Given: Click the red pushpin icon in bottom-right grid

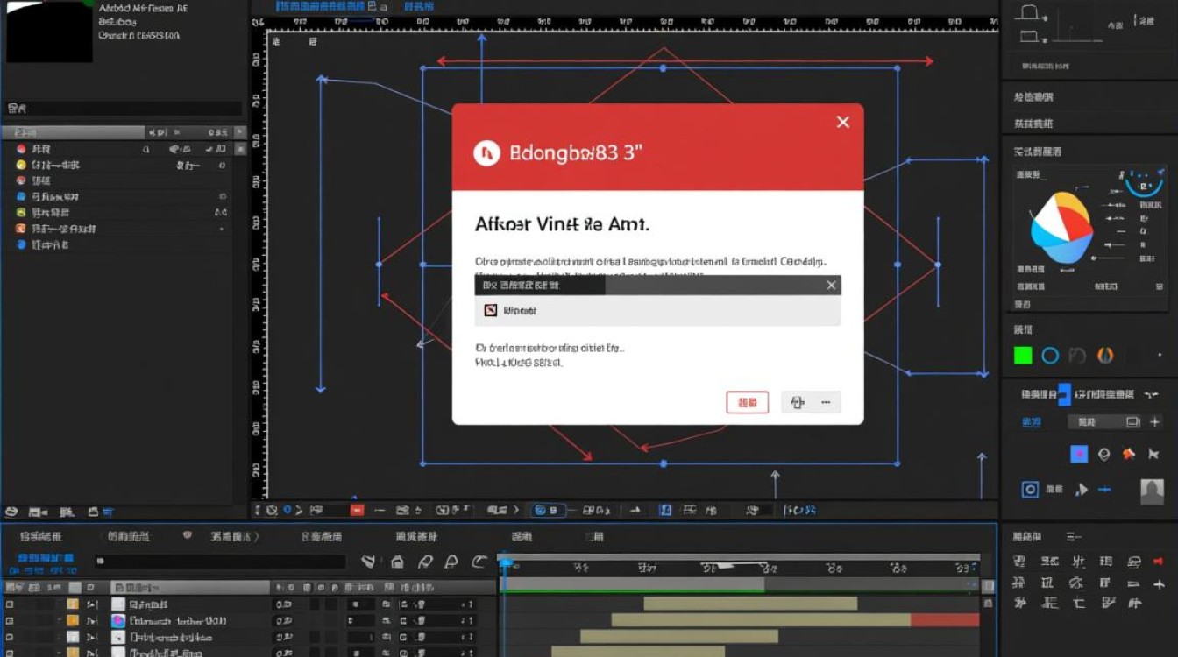Looking at the screenshot, I should pyautogui.click(x=1159, y=562).
